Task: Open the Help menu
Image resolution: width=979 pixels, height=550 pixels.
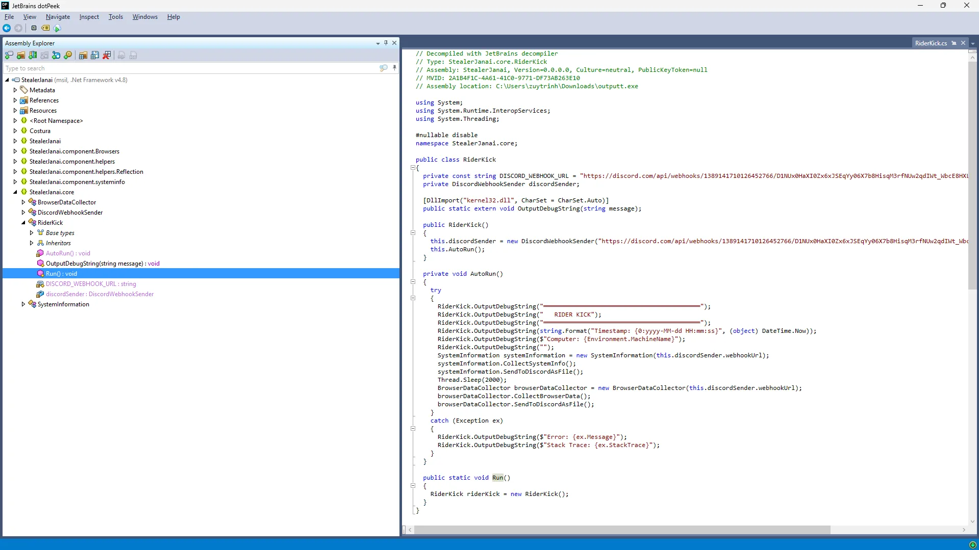Action: click(x=173, y=17)
